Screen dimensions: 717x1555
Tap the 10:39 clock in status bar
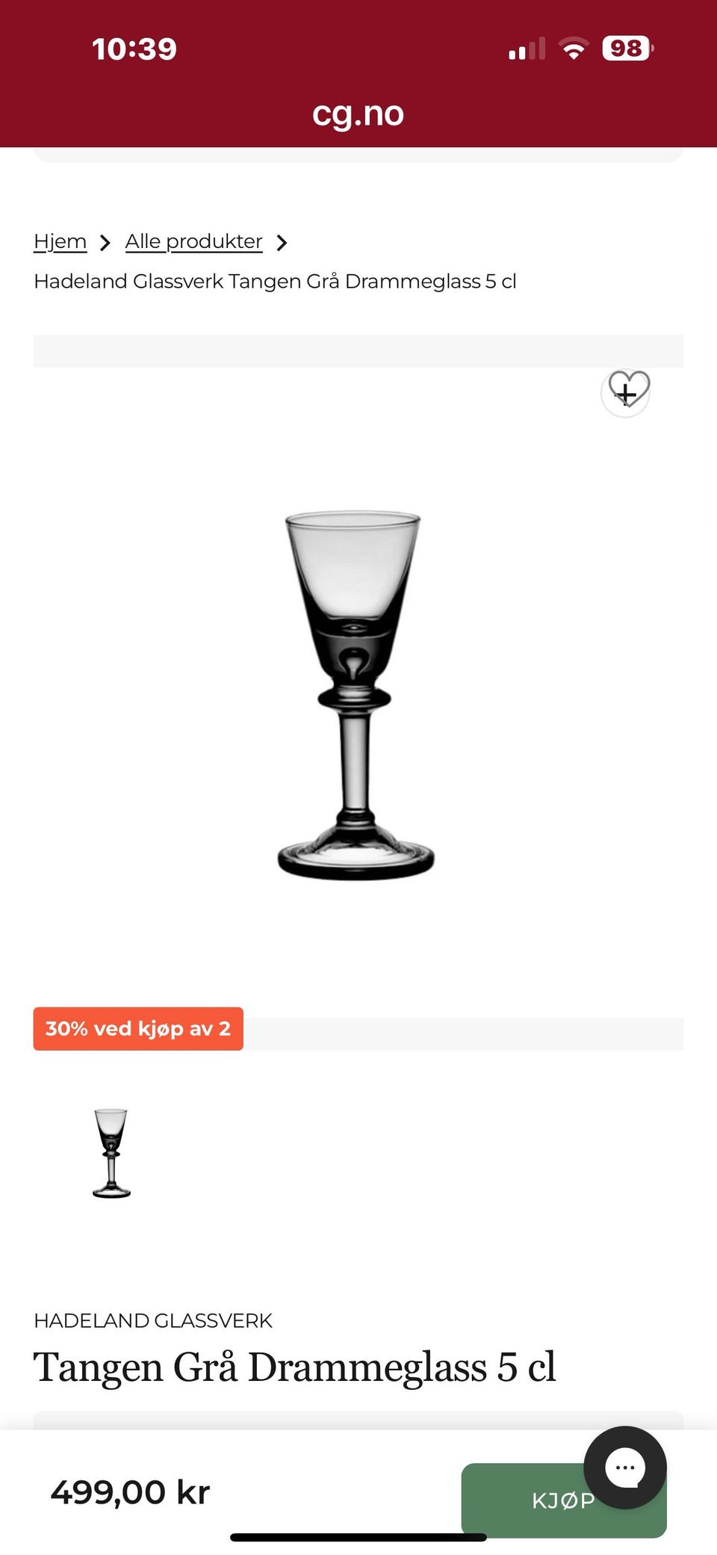click(x=134, y=49)
